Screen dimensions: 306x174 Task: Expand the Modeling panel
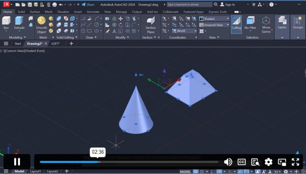[x=18, y=37]
